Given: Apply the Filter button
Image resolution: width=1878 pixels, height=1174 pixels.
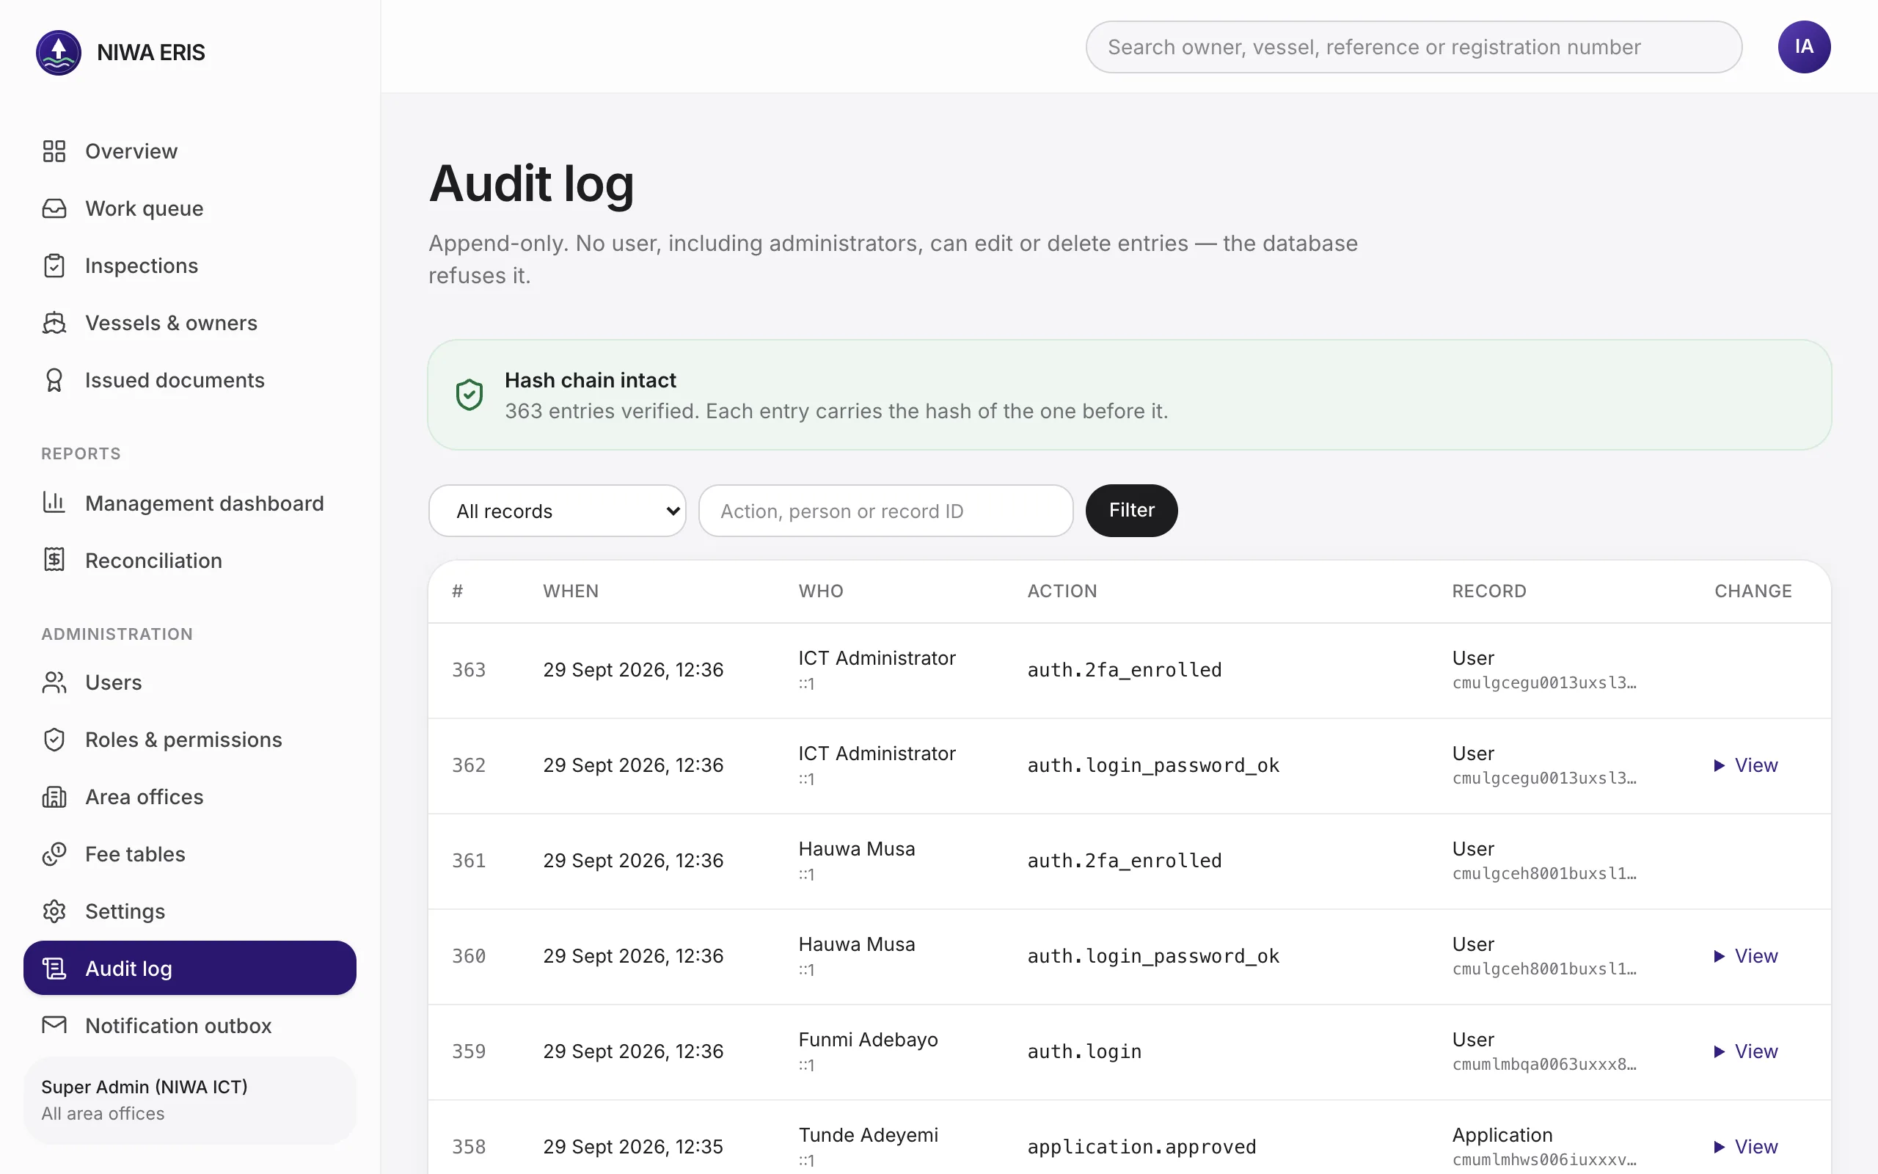Looking at the screenshot, I should (1131, 510).
